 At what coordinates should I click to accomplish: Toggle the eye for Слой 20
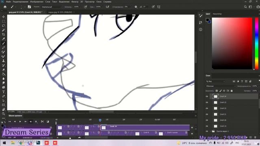click(x=207, y=120)
